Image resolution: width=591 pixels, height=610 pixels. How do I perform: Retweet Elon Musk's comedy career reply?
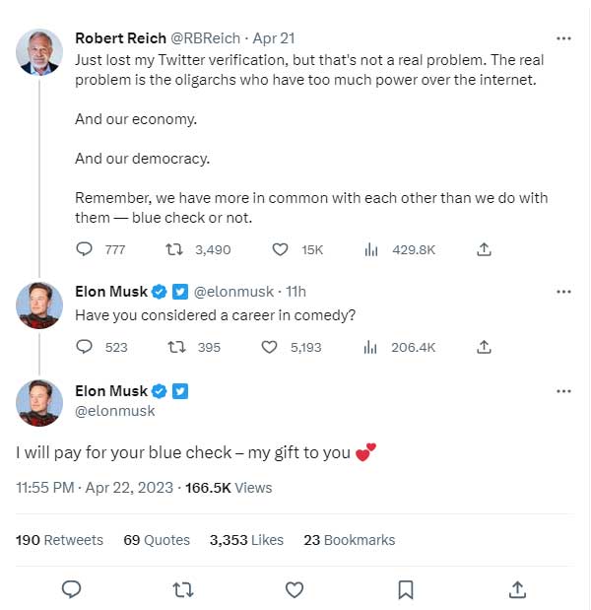[178, 347]
